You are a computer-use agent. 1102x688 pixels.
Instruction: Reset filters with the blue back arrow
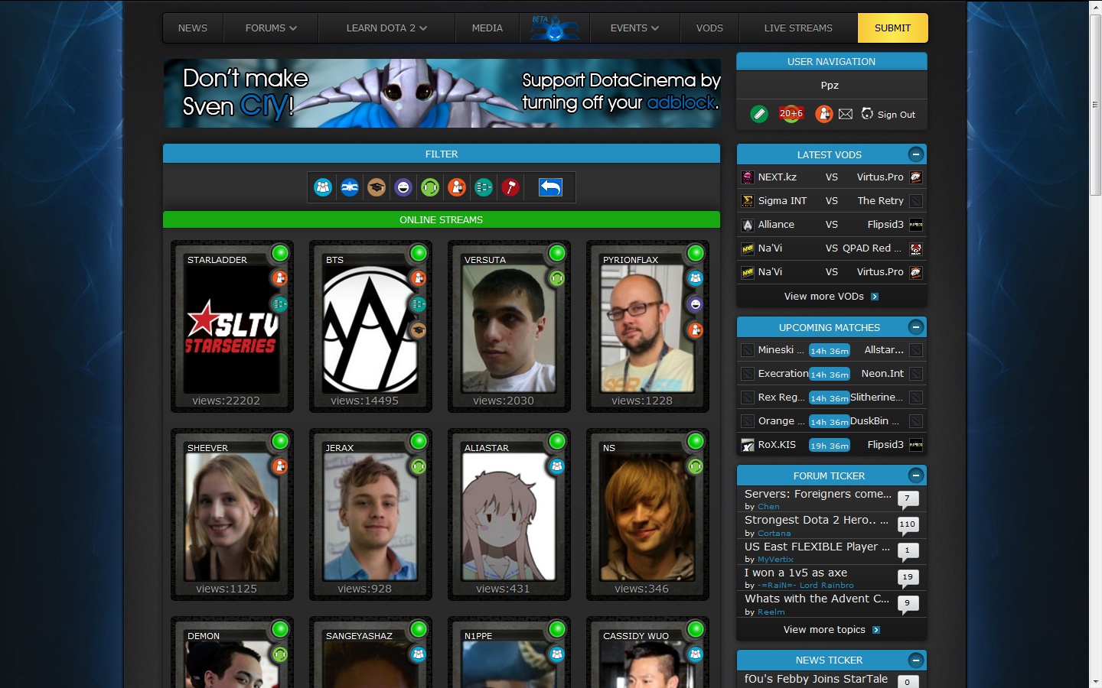550,187
